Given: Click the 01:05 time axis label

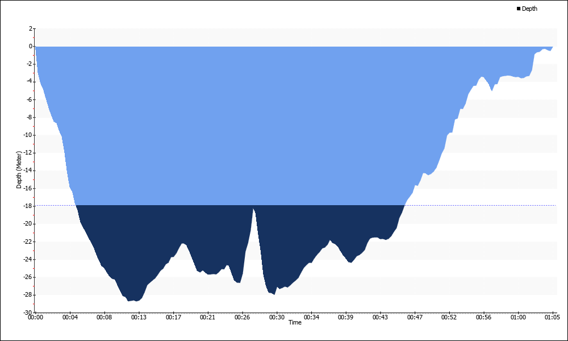Looking at the screenshot, I should point(553,318).
